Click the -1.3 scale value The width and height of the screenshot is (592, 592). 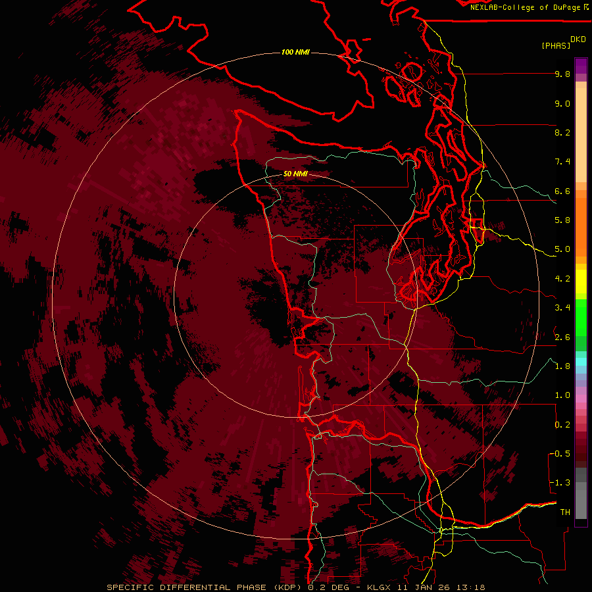pos(560,483)
